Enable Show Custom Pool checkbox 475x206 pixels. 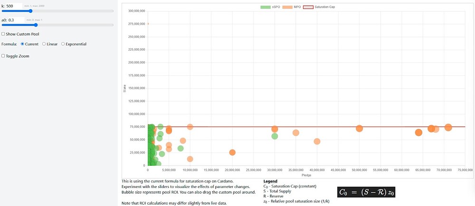(3, 34)
